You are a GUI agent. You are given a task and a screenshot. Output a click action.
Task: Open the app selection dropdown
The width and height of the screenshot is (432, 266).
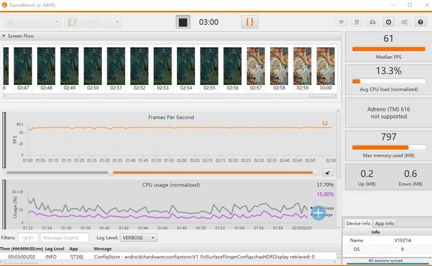click(x=93, y=22)
